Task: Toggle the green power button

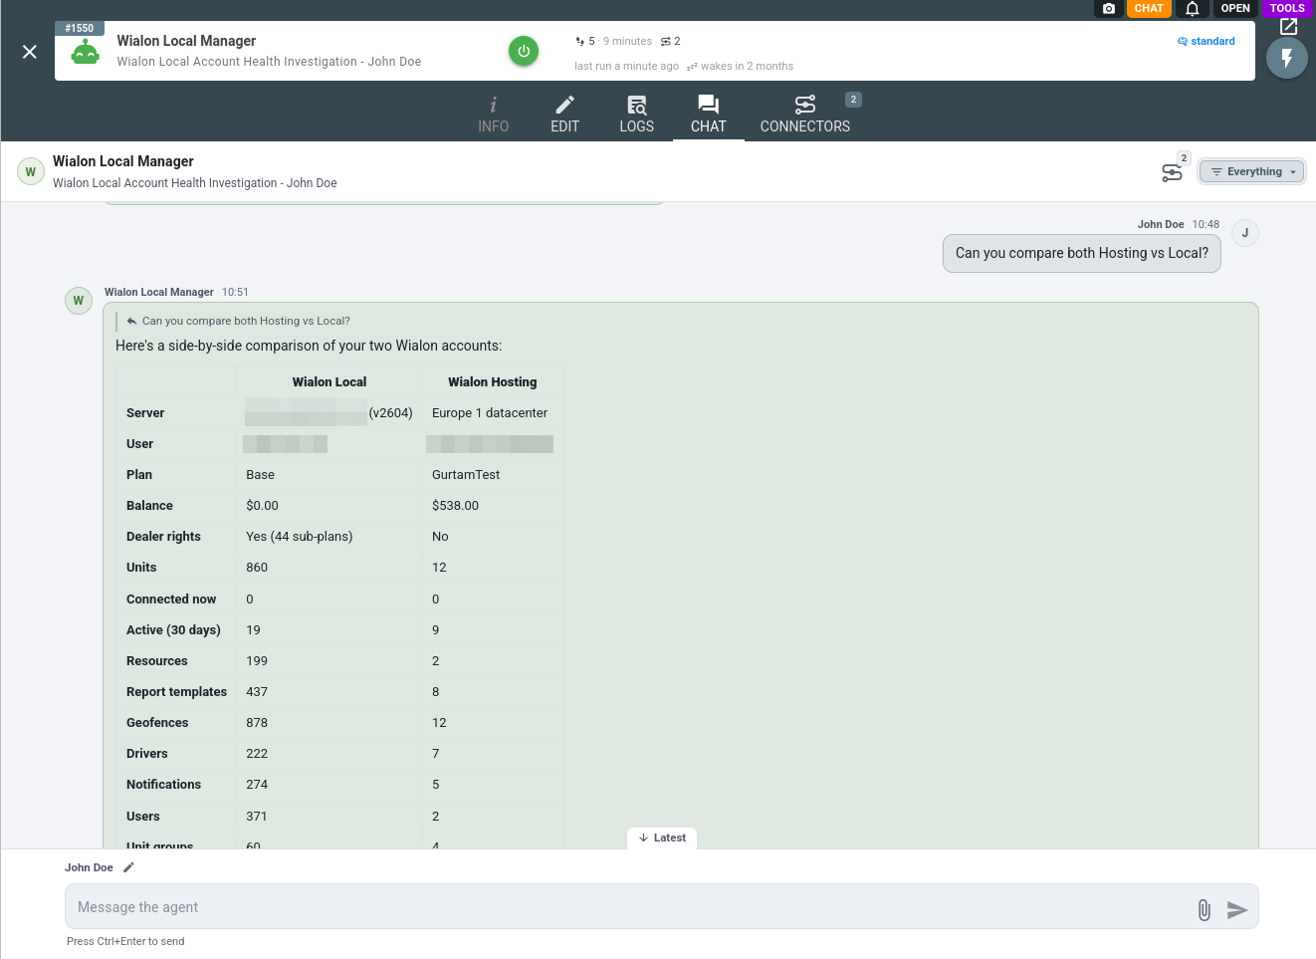Action: pyautogui.click(x=524, y=51)
